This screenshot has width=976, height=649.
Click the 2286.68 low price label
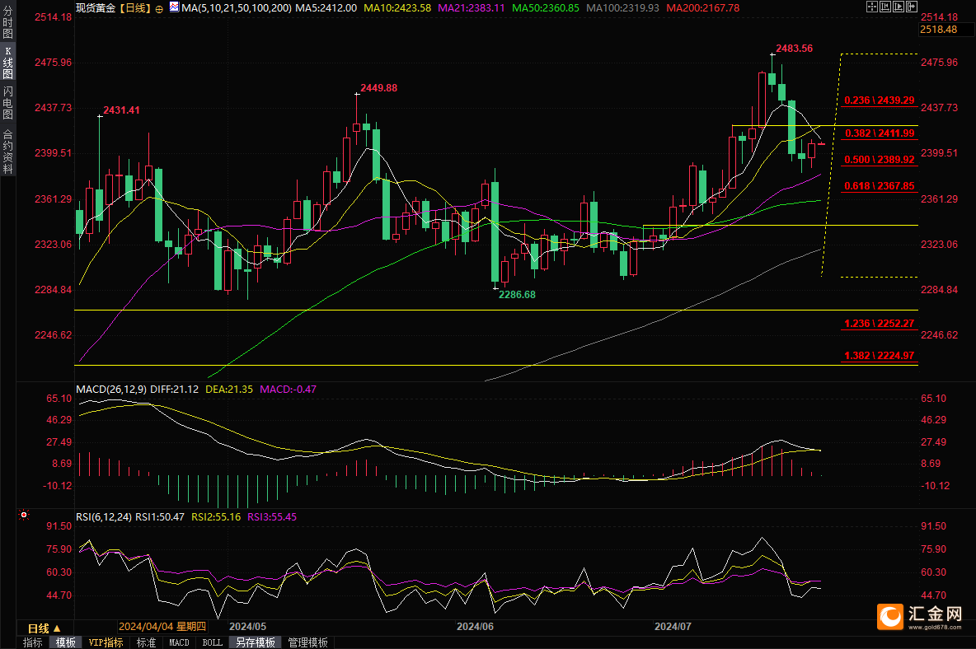pyautogui.click(x=517, y=295)
